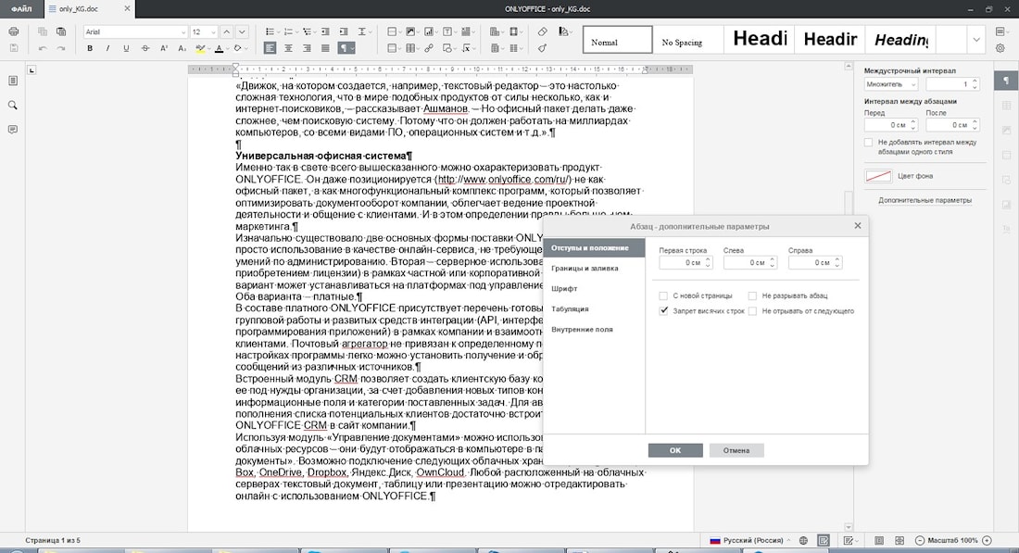Open the 'Дополнительные параметры' link
This screenshot has width=1019, height=553.
tap(925, 200)
